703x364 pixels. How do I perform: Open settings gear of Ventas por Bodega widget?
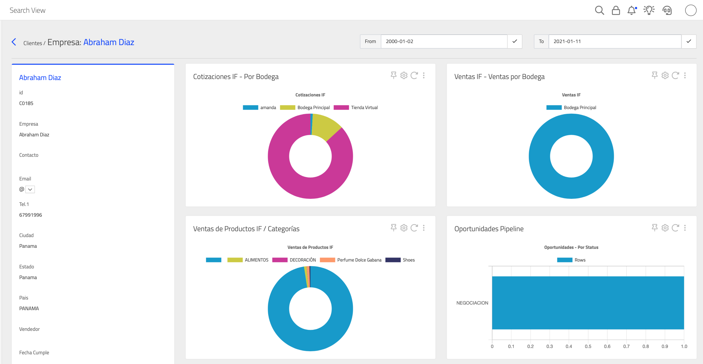665,75
